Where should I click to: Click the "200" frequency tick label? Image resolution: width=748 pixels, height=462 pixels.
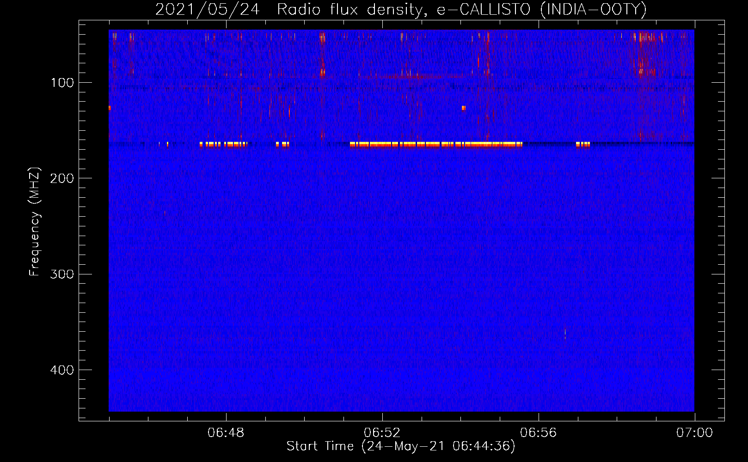(x=62, y=178)
